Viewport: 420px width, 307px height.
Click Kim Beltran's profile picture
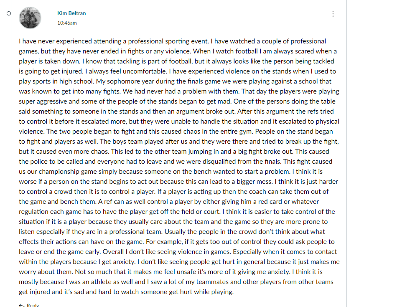(x=30, y=18)
